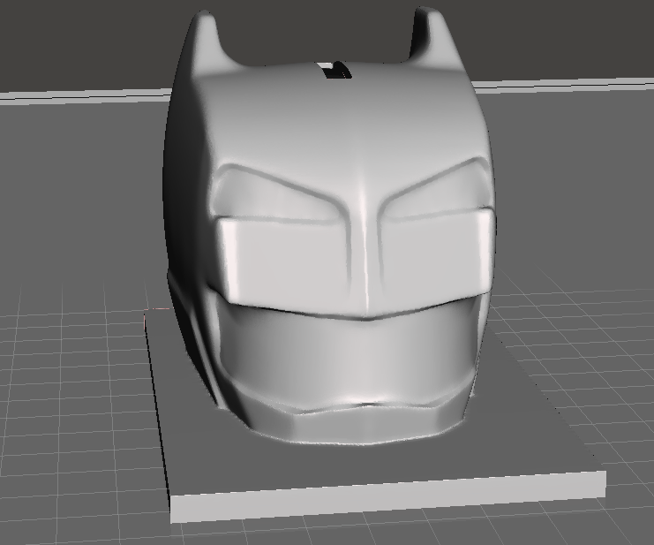
Task: Pick the right angled brow ridge
Action: coord(432,179)
